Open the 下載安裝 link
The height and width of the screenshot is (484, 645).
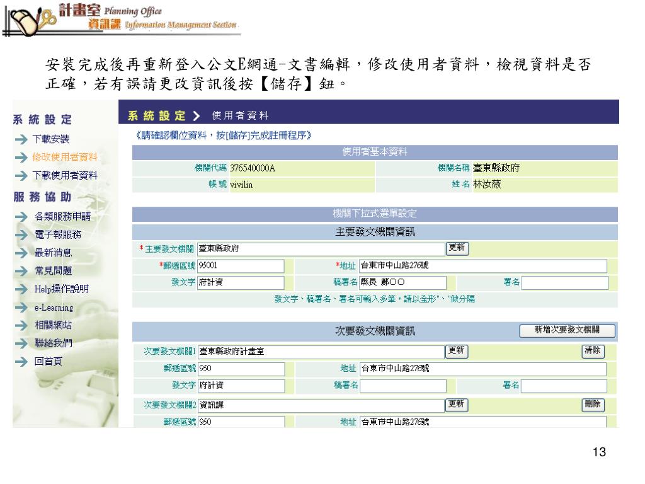click(x=51, y=139)
